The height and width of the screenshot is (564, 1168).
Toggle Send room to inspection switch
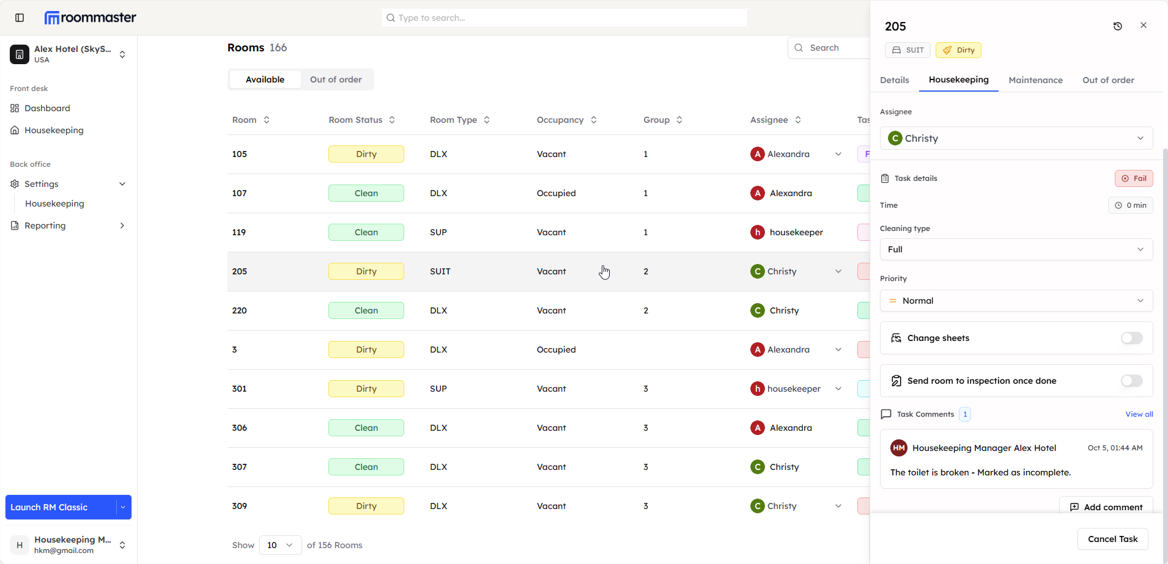(x=1131, y=381)
